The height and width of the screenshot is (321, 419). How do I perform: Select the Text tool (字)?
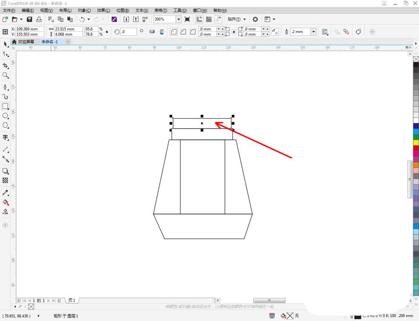pyautogui.click(x=5, y=137)
